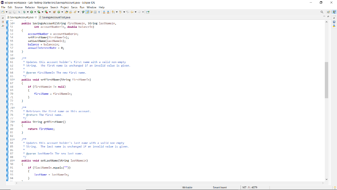This screenshot has width=337, height=190.
Task: Open the Coverage dropdown arrow
Action: [x=42, y=12]
